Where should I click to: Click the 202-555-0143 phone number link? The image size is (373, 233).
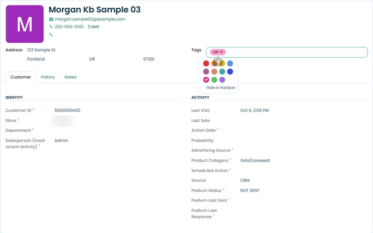69,27
